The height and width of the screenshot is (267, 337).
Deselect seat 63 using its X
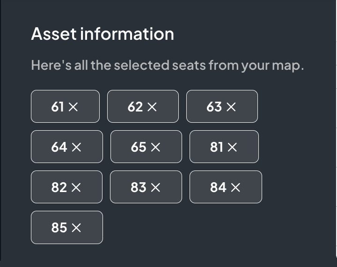click(x=231, y=107)
